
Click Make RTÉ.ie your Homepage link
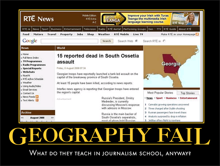178,34
